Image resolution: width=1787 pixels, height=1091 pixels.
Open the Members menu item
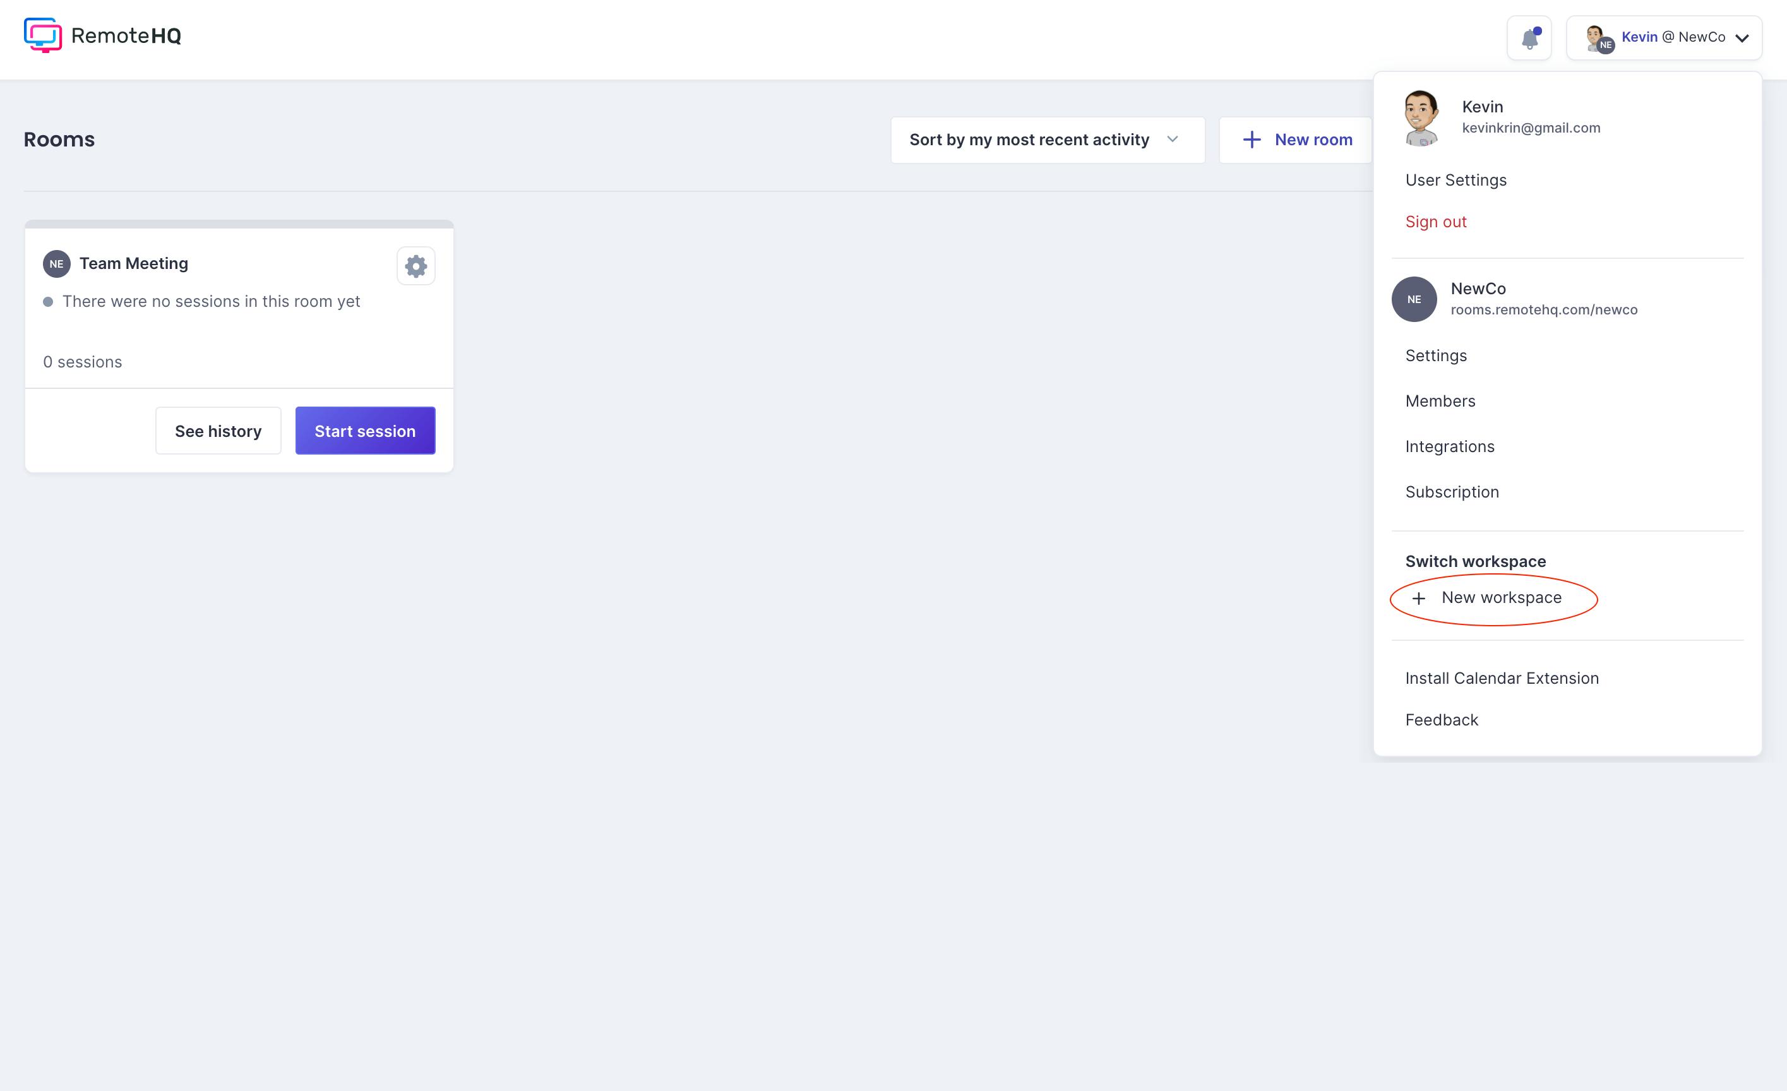(x=1440, y=401)
